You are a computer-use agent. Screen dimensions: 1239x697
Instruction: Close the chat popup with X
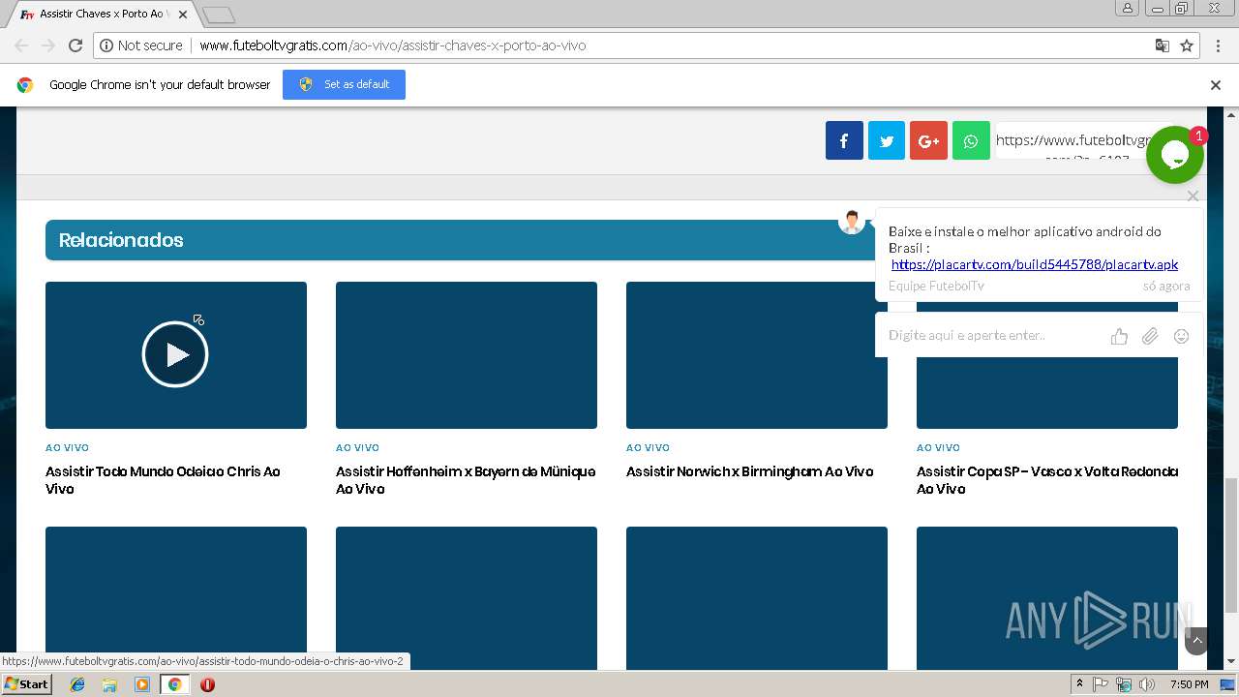[x=1193, y=196]
